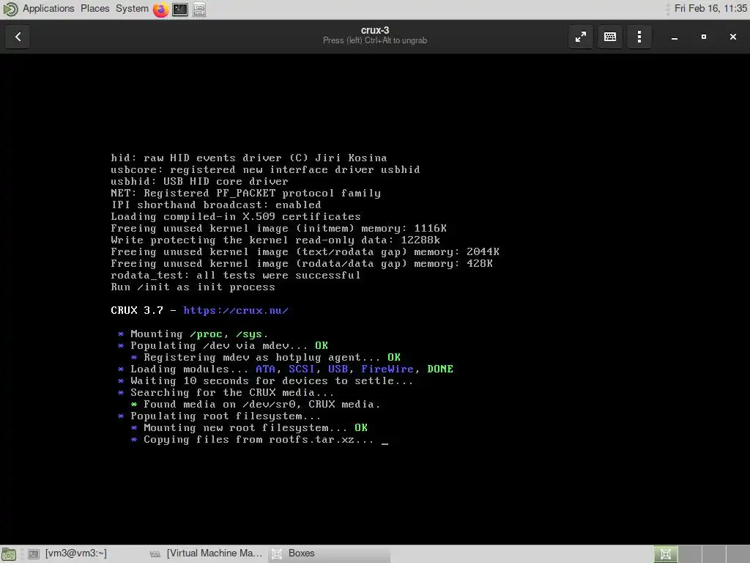Open the System menu
Image resolution: width=750 pixels, height=563 pixels.
click(x=132, y=9)
